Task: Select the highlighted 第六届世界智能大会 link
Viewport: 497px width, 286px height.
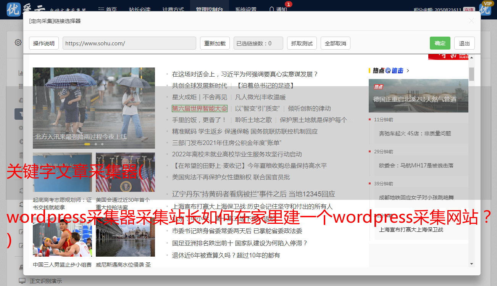Action: (x=200, y=108)
